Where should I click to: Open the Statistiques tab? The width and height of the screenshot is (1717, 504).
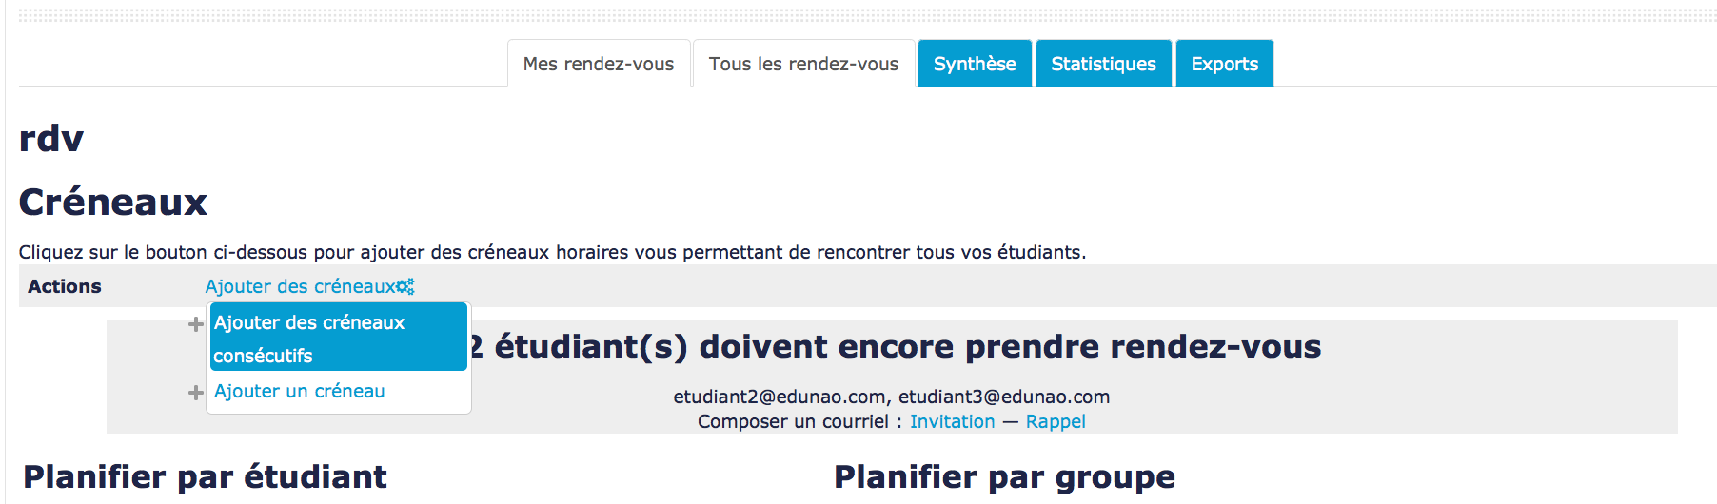pyautogui.click(x=1103, y=64)
